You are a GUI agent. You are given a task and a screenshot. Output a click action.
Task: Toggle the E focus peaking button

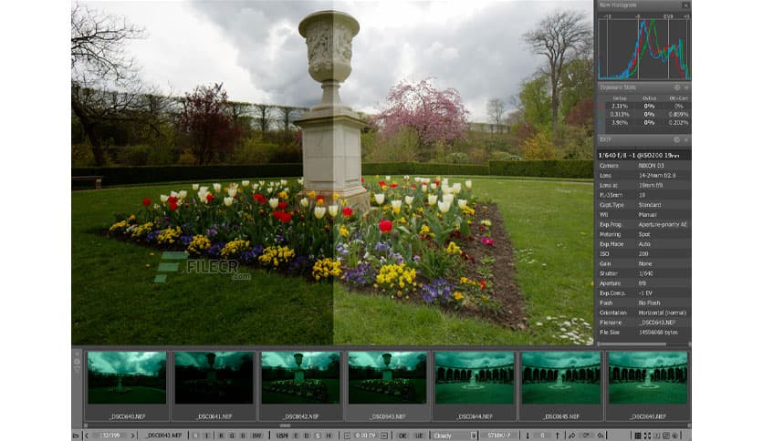pyautogui.click(x=296, y=436)
